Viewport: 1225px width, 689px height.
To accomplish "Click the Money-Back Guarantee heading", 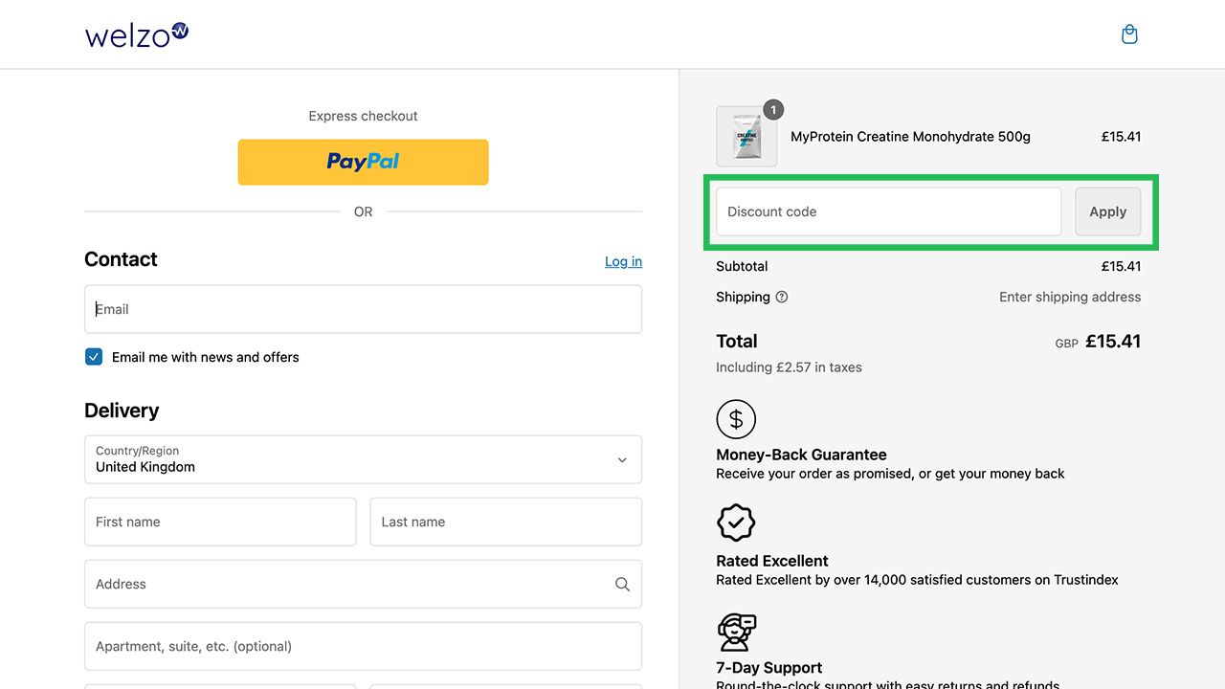I will (801, 455).
